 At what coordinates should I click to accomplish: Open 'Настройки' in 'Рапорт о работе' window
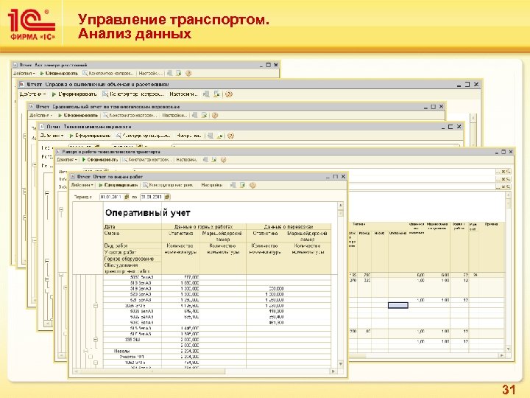pos(187,159)
